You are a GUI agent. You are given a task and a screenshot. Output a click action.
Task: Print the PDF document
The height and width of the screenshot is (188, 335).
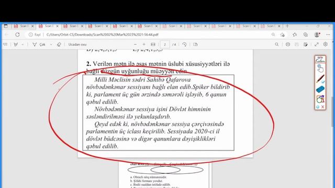click(x=288, y=44)
